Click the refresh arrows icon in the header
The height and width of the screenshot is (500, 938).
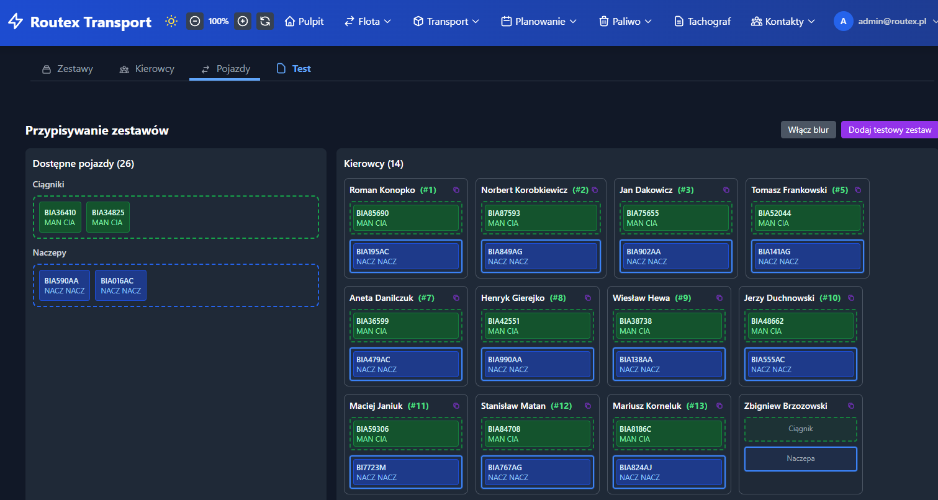coord(265,21)
